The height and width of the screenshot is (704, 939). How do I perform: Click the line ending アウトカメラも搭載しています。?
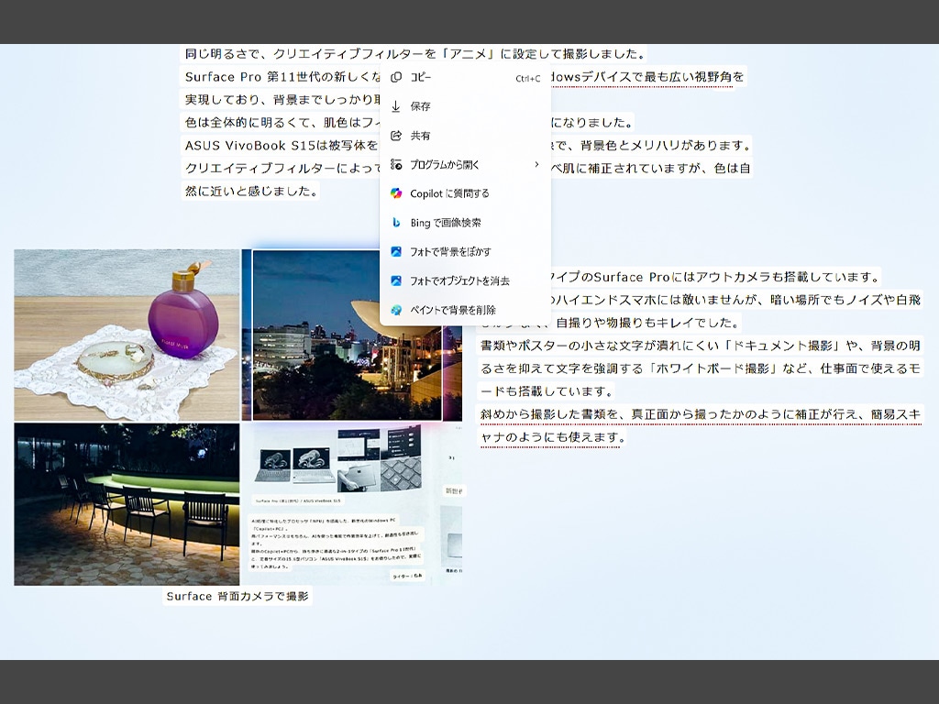715,277
